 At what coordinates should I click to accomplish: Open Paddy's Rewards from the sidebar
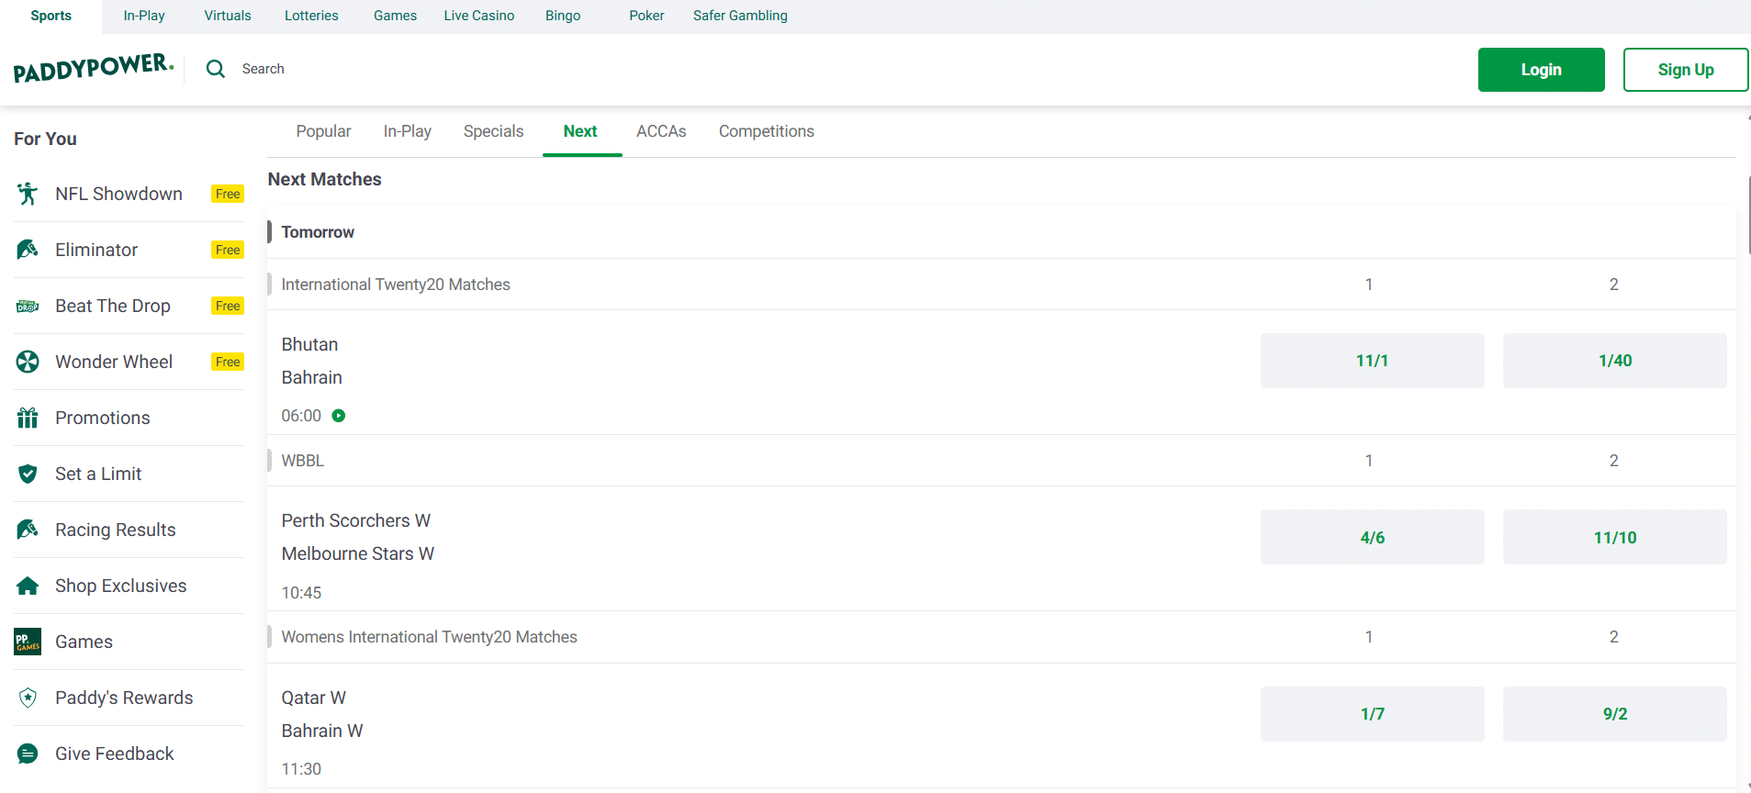[x=124, y=698]
